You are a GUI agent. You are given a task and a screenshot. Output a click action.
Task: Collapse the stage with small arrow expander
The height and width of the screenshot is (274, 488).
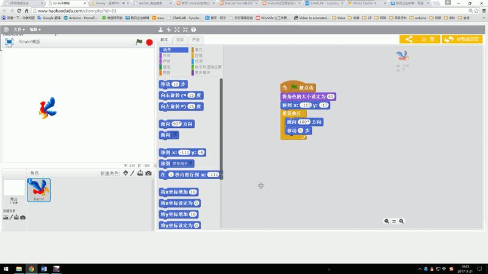[156, 166]
